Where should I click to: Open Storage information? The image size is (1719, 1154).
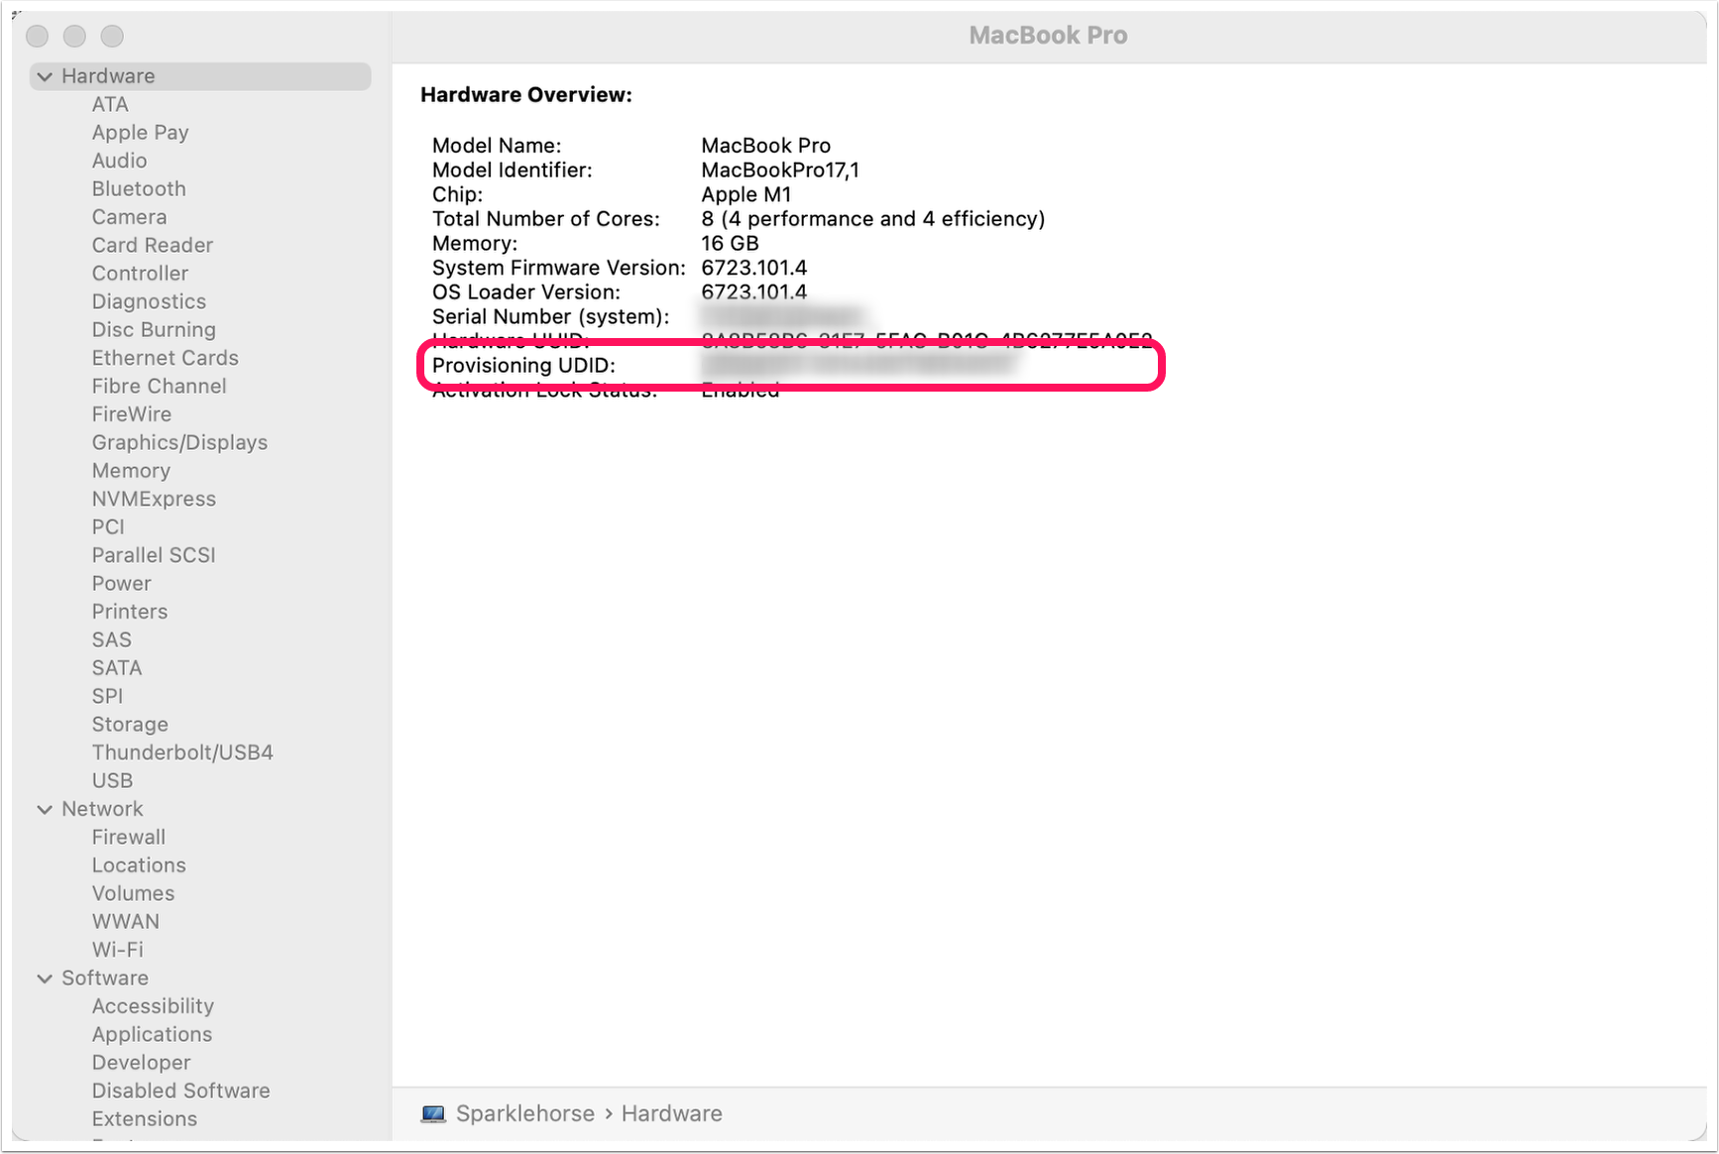point(130,725)
